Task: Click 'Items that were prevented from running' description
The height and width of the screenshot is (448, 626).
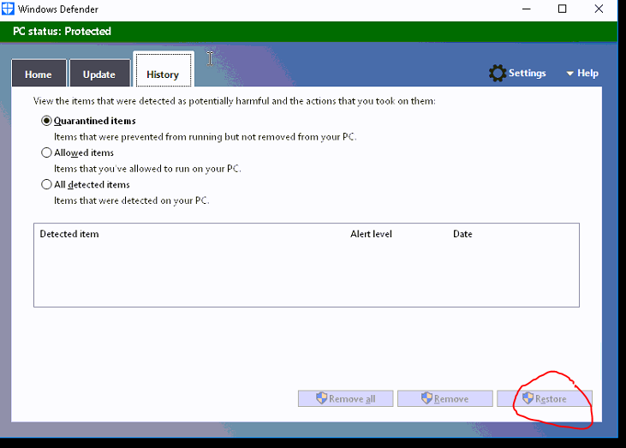Action: (x=206, y=137)
